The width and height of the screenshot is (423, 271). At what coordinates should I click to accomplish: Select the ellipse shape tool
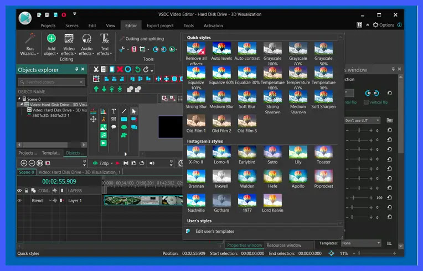tap(124, 127)
